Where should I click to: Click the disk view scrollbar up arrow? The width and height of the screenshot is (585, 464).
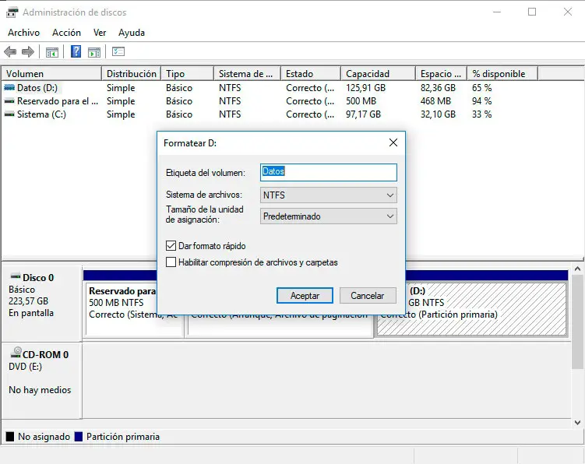[x=577, y=269]
